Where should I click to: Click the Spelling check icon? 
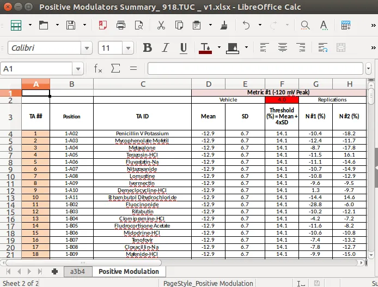[x=324, y=25]
